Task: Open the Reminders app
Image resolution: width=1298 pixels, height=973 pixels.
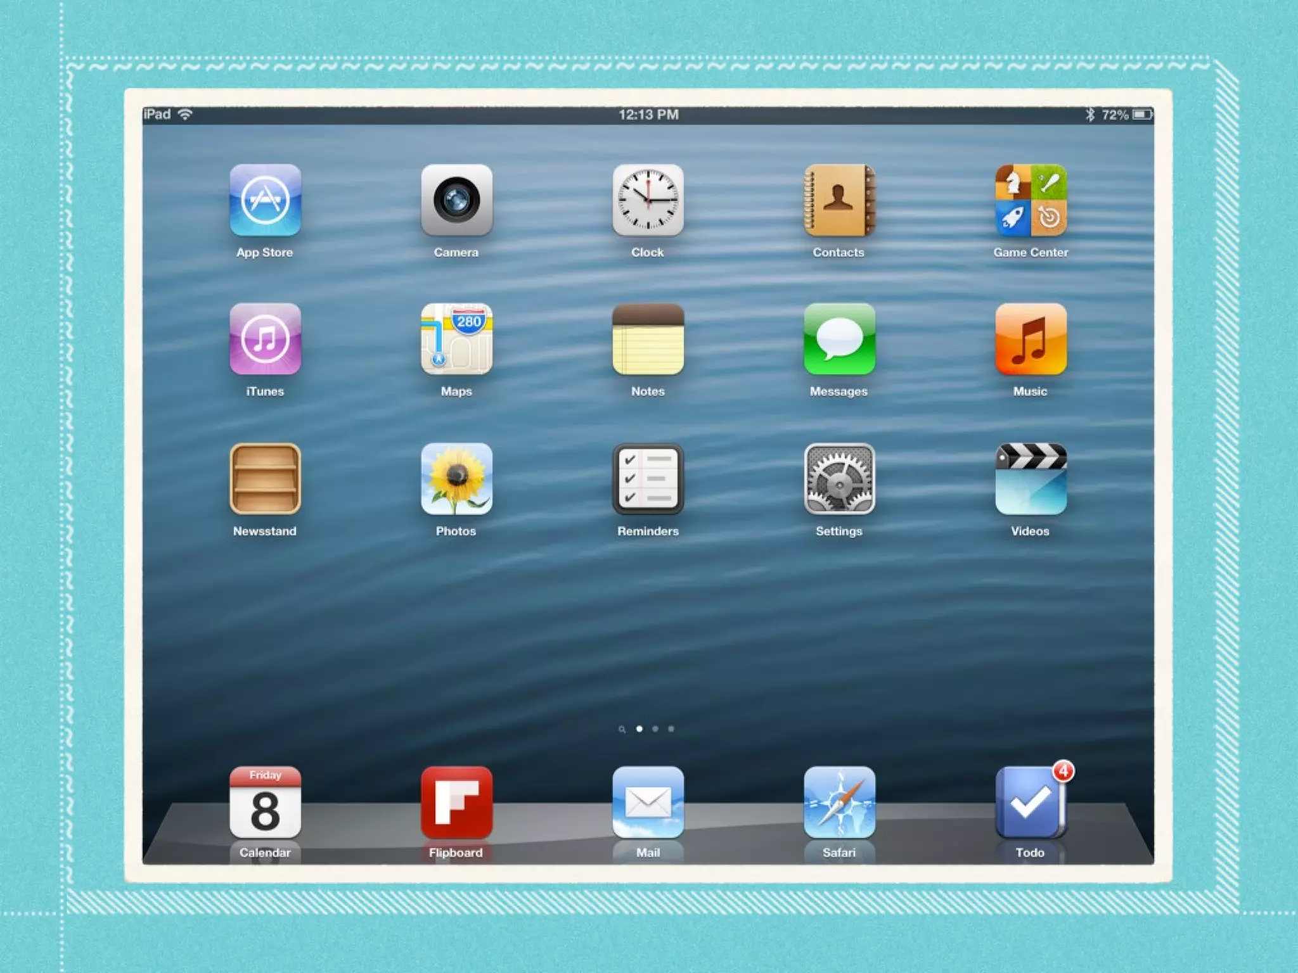Action: (648, 479)
